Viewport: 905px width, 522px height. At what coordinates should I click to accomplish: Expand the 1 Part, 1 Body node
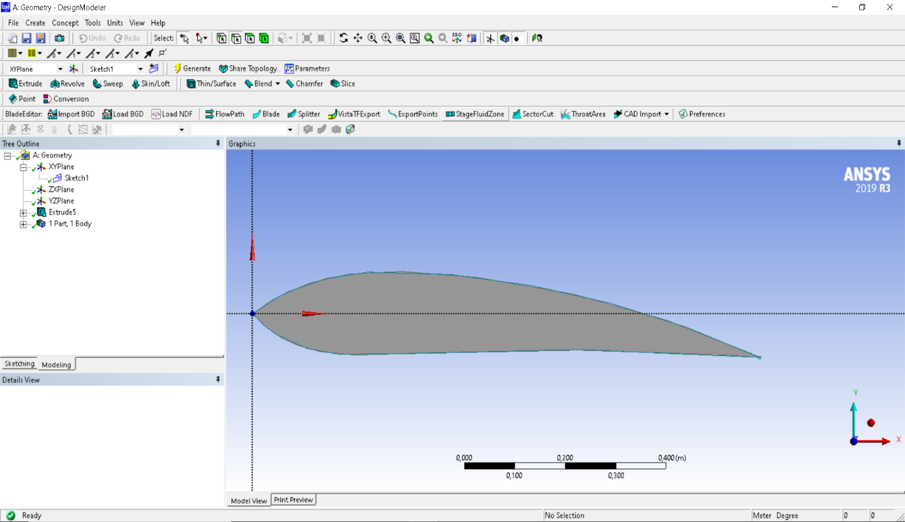click(24, 224)
